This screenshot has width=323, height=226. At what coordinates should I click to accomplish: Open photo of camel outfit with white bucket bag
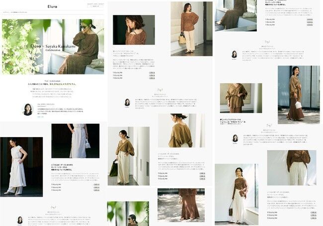pos(298,94)
